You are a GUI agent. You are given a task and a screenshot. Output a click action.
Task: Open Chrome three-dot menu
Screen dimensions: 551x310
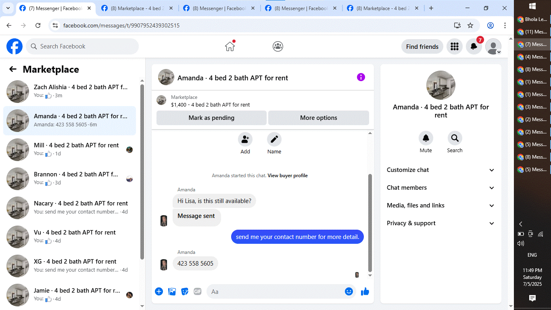tap(505, 25)
